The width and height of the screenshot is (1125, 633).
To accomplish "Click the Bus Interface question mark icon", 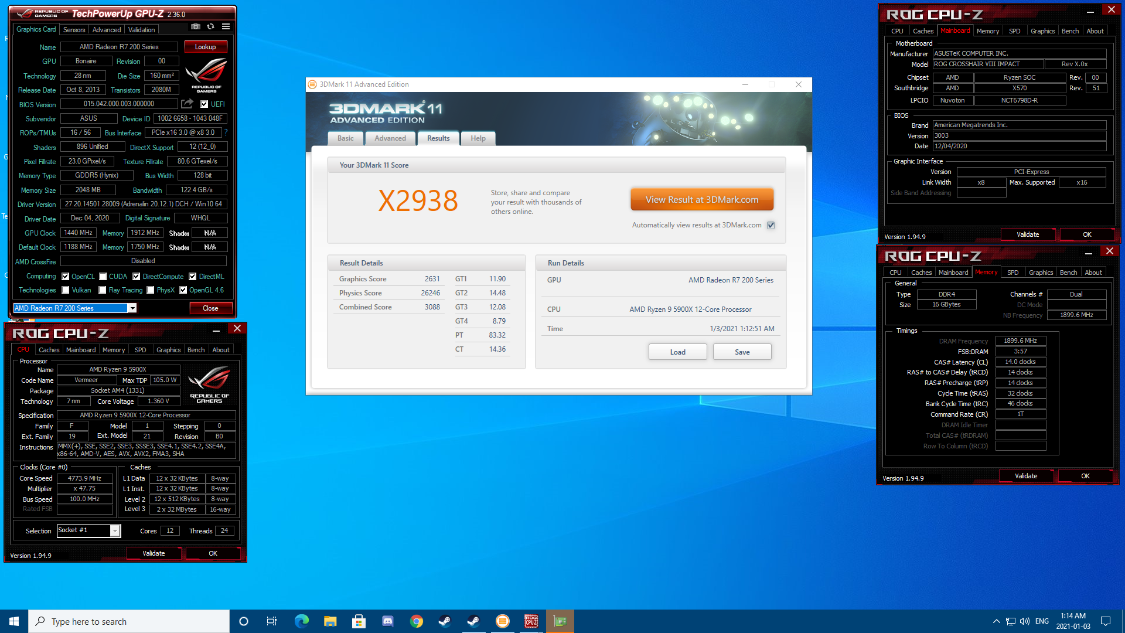I will [226, 132].
